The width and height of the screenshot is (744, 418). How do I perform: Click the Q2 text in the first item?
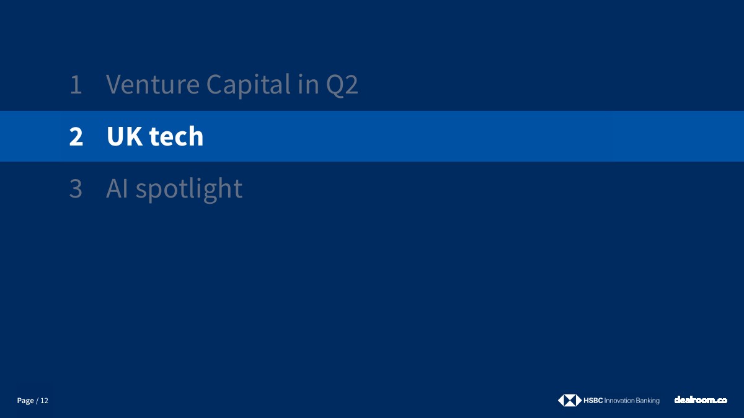coord(342,84)
